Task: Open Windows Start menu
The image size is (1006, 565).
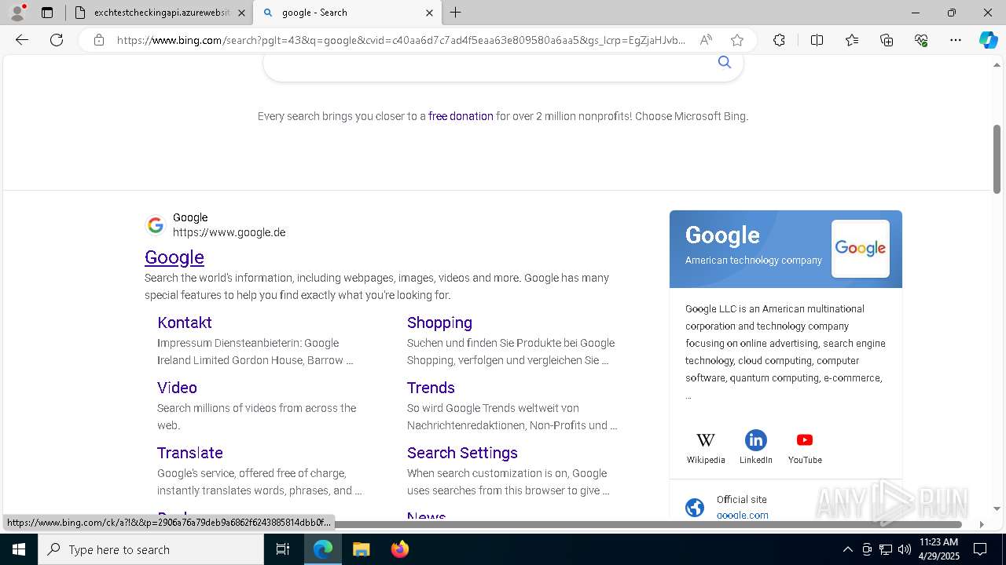Action: click(19, 549)
